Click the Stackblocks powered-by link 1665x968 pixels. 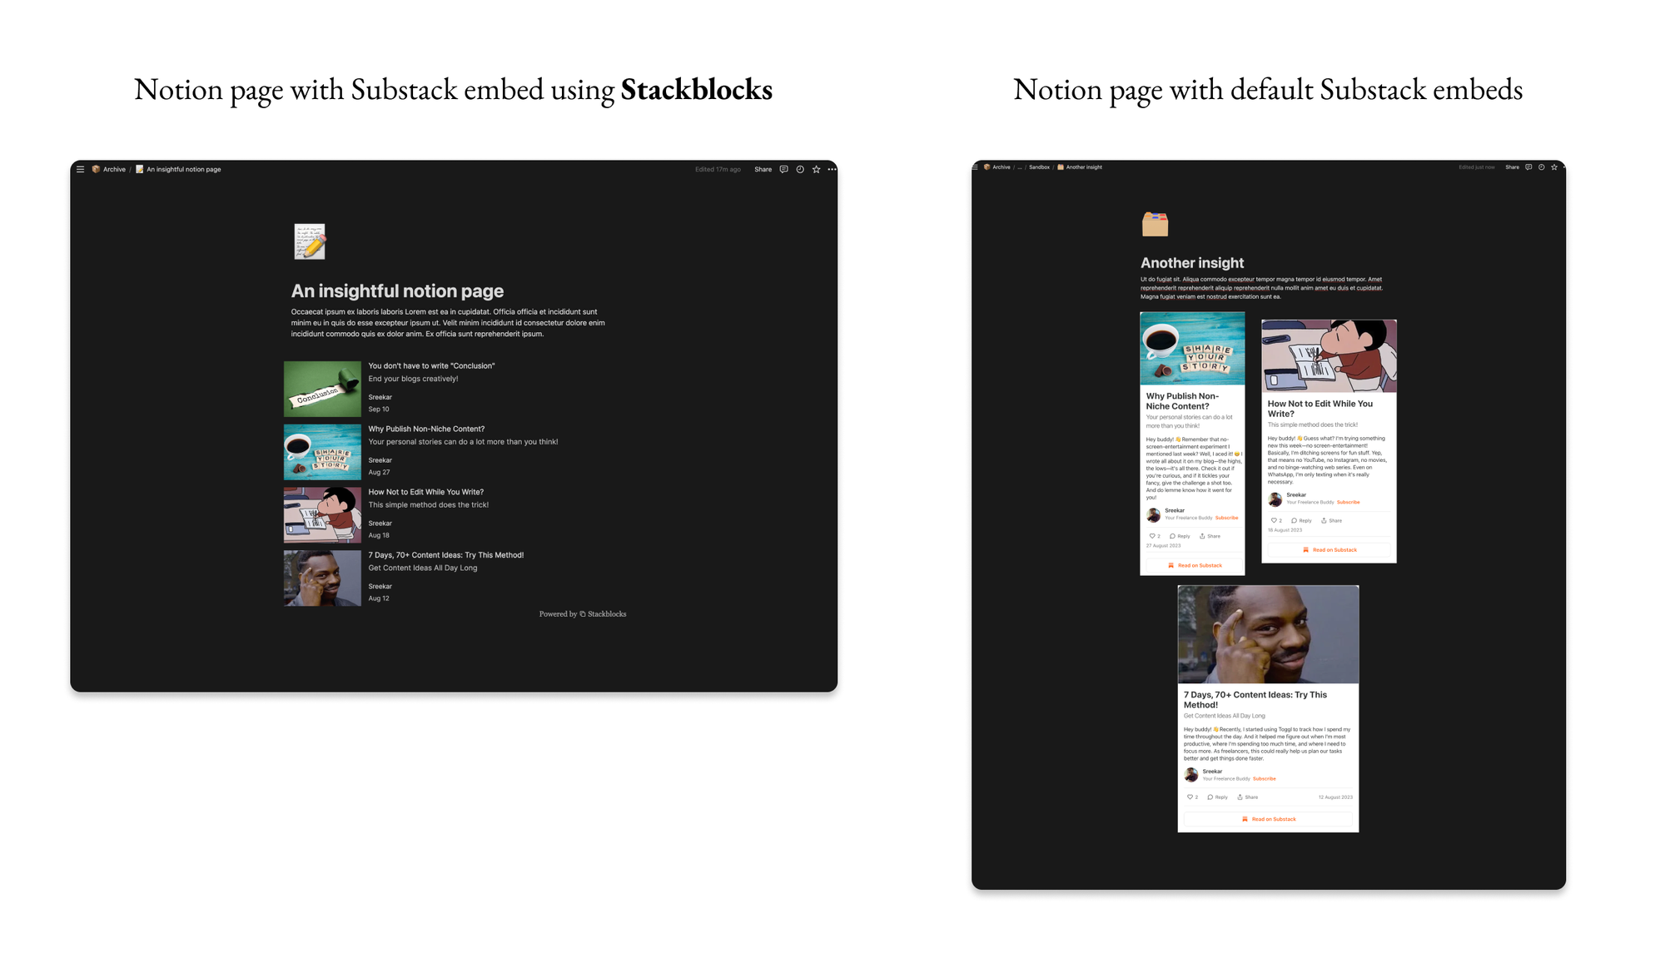[x=582, y=613]
